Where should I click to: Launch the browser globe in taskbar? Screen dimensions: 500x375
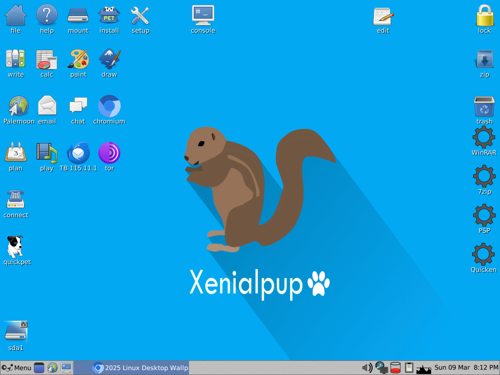click(52, 368)
